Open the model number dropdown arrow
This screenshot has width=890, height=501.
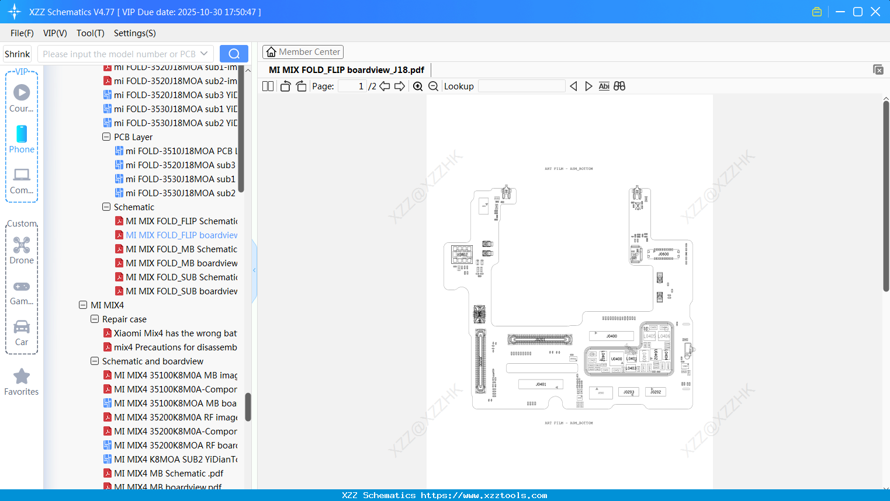pos(204,54)
